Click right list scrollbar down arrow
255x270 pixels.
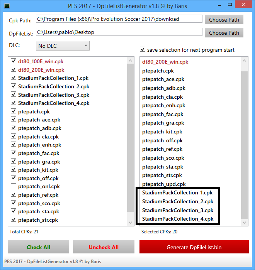point(244,223)
